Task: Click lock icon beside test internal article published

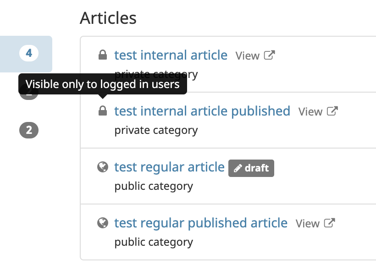Action: 103,111
